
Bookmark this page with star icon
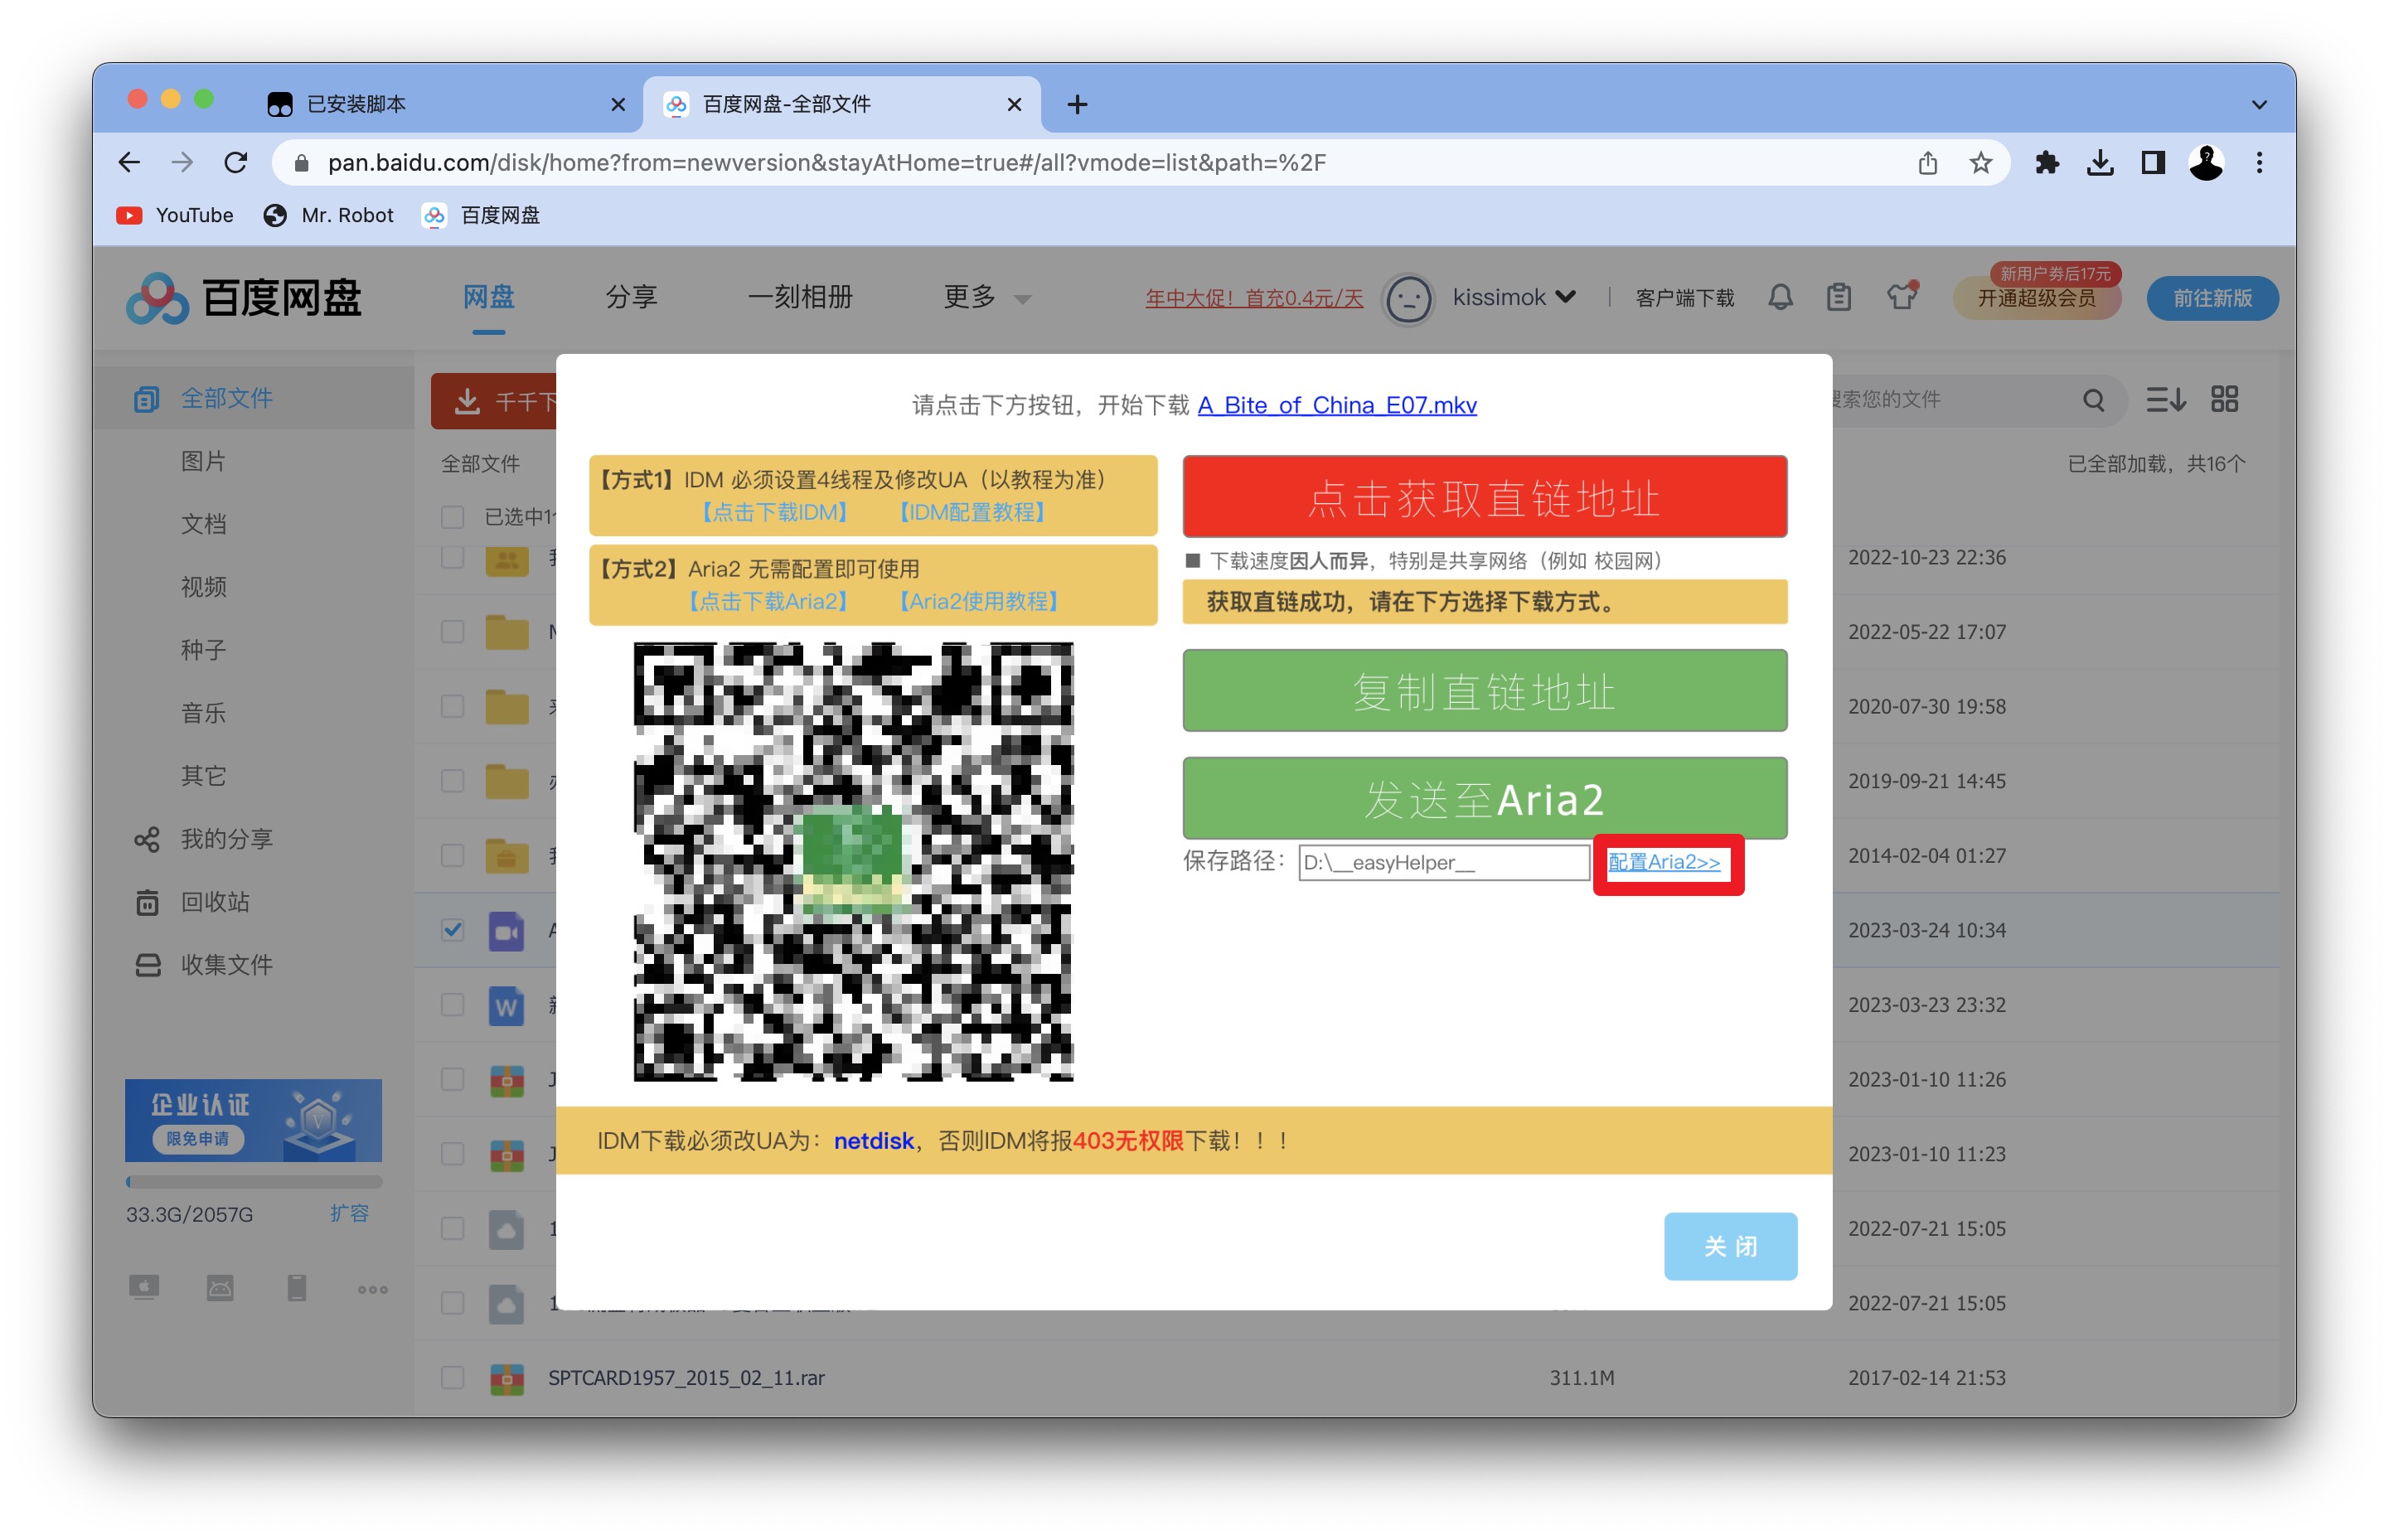pyautogui.click(x=1980, y=162)
